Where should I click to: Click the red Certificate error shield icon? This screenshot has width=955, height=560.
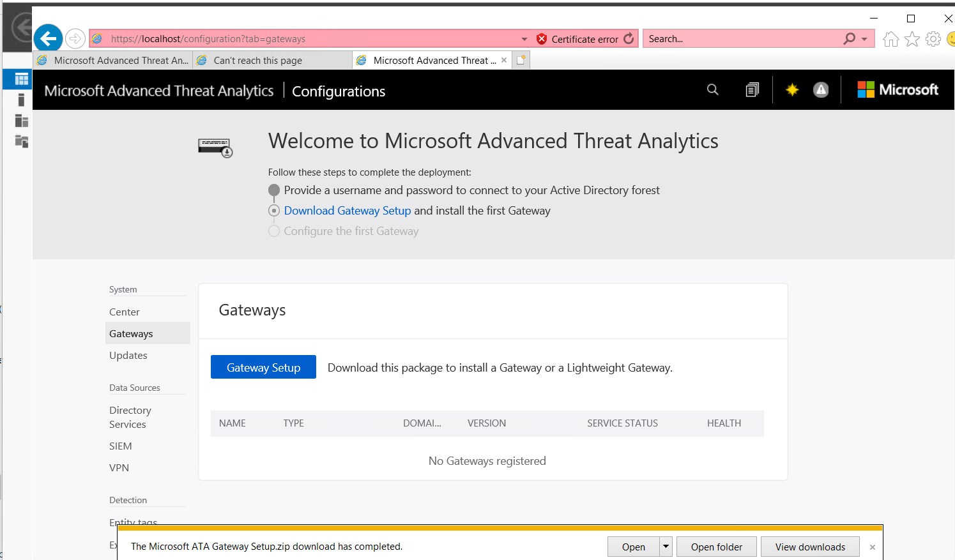[542, 39]
